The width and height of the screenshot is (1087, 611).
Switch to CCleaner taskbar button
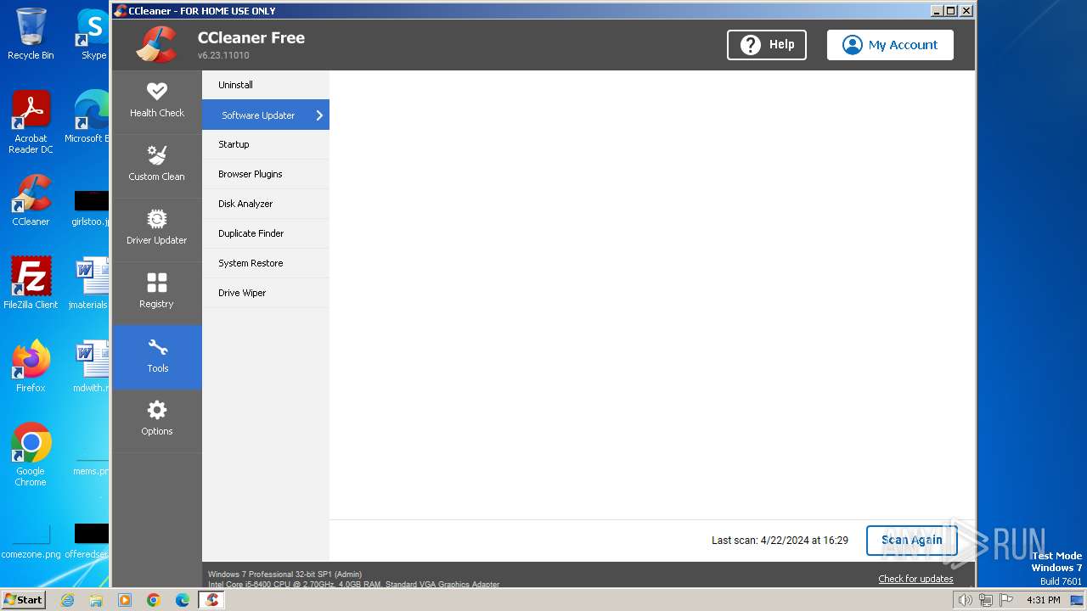point(211,600)
